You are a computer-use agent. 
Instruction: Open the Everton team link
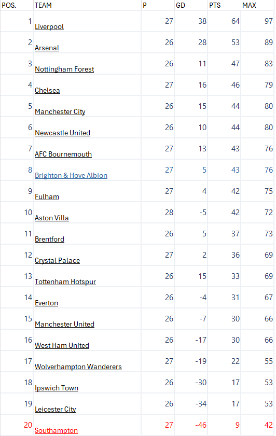(x=47, y=303)
